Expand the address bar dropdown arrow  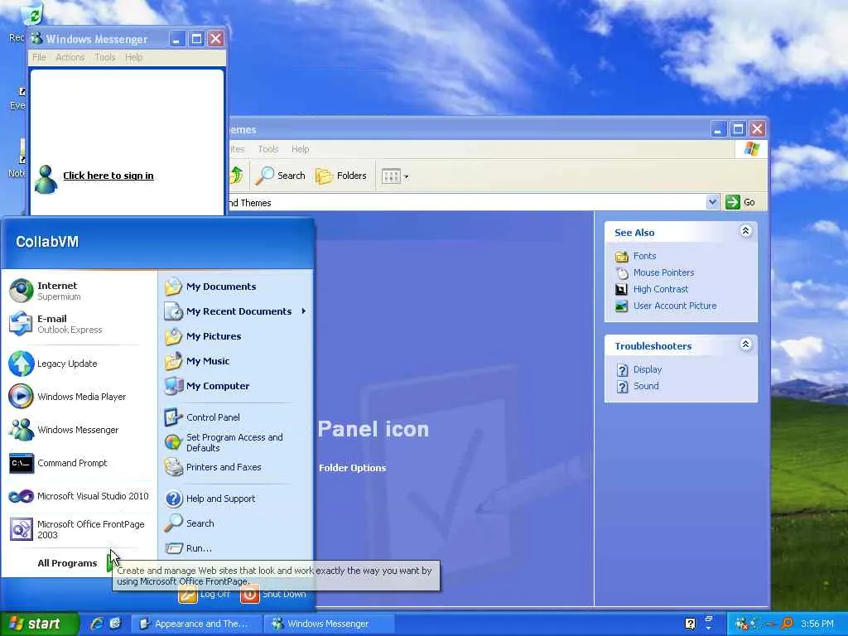point(712,202)
